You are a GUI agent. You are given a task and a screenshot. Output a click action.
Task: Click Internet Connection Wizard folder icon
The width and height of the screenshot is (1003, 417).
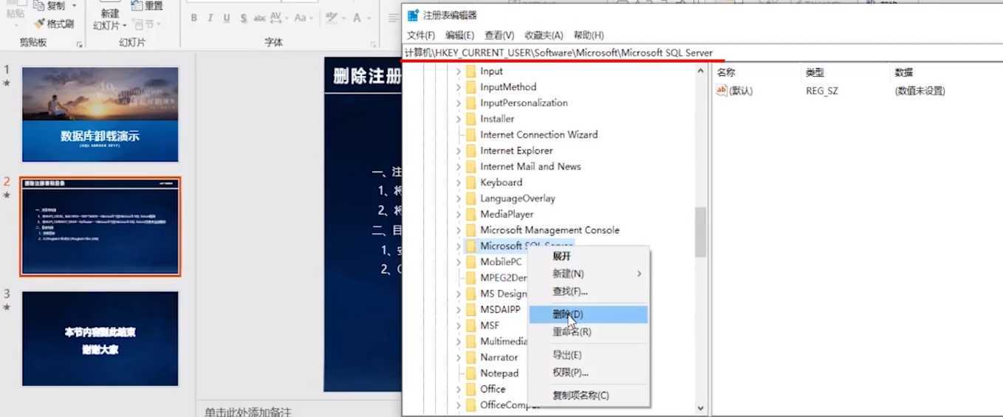pyautogui.click(x=470, y=135)
